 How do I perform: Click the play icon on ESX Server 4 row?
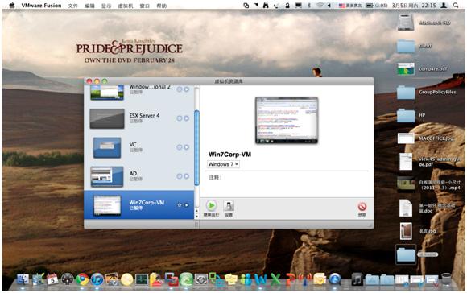[187, 118]
